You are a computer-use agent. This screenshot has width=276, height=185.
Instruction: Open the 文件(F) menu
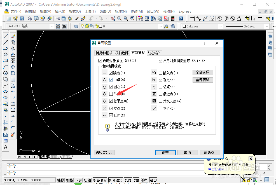point(16,11)
